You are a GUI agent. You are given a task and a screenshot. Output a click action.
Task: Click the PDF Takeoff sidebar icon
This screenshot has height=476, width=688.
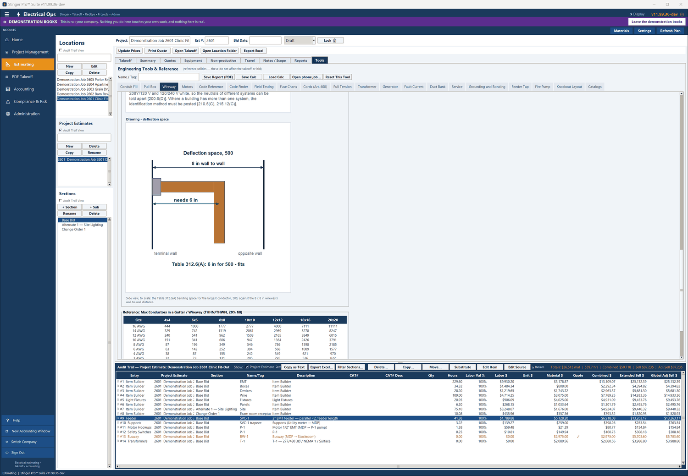pos(7,77)
